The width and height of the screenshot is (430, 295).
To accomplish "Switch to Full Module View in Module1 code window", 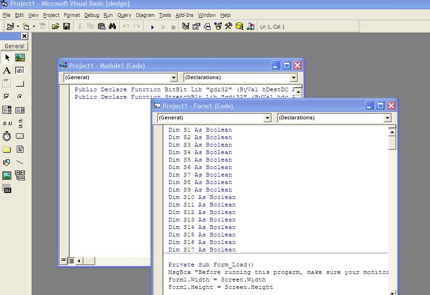I will point(71,261).
